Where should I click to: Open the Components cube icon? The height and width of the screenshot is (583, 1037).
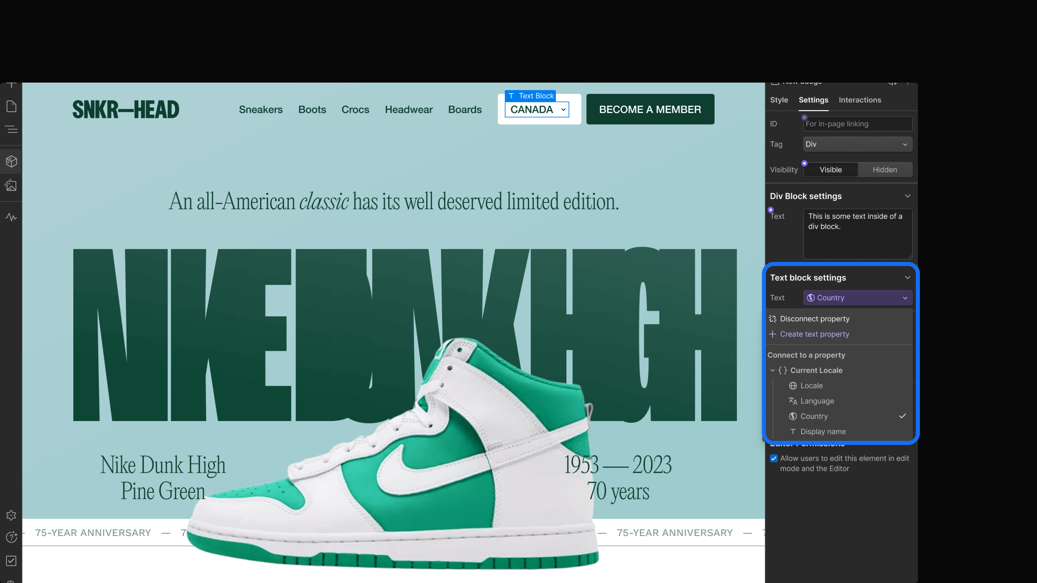pos(11,162)
